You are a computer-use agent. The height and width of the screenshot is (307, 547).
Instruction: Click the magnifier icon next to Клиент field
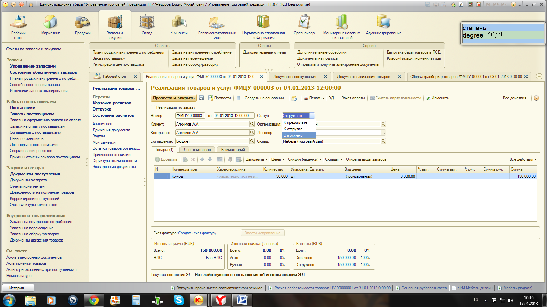(252, 124)
